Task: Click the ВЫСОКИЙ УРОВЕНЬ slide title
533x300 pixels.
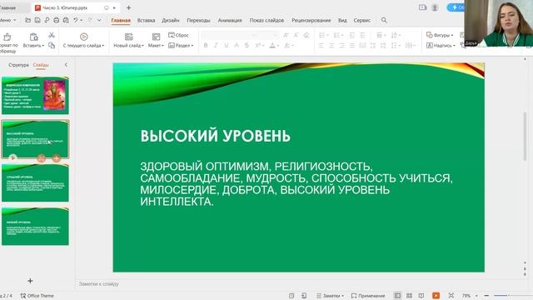Action: tap(216, 136)
